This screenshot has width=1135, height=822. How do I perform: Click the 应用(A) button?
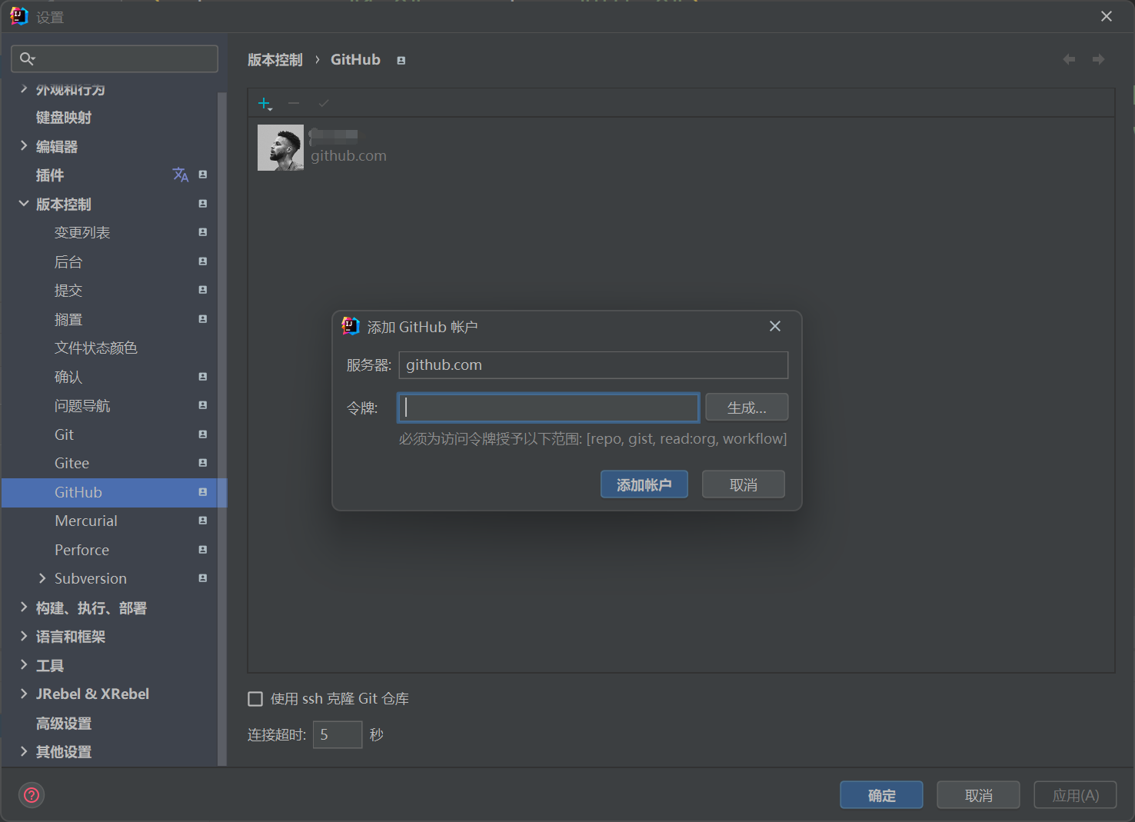(x=1075, y=795)
